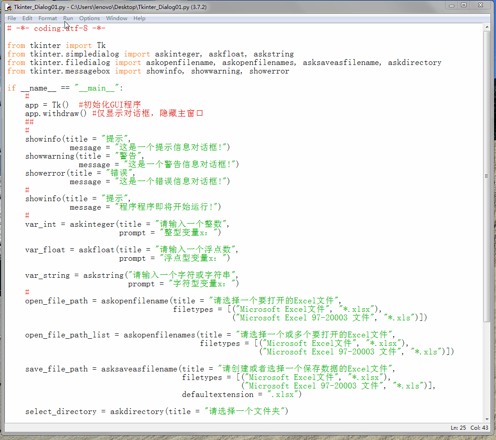Click 'askdirectory' in the filedialog import line

(415, 63)
